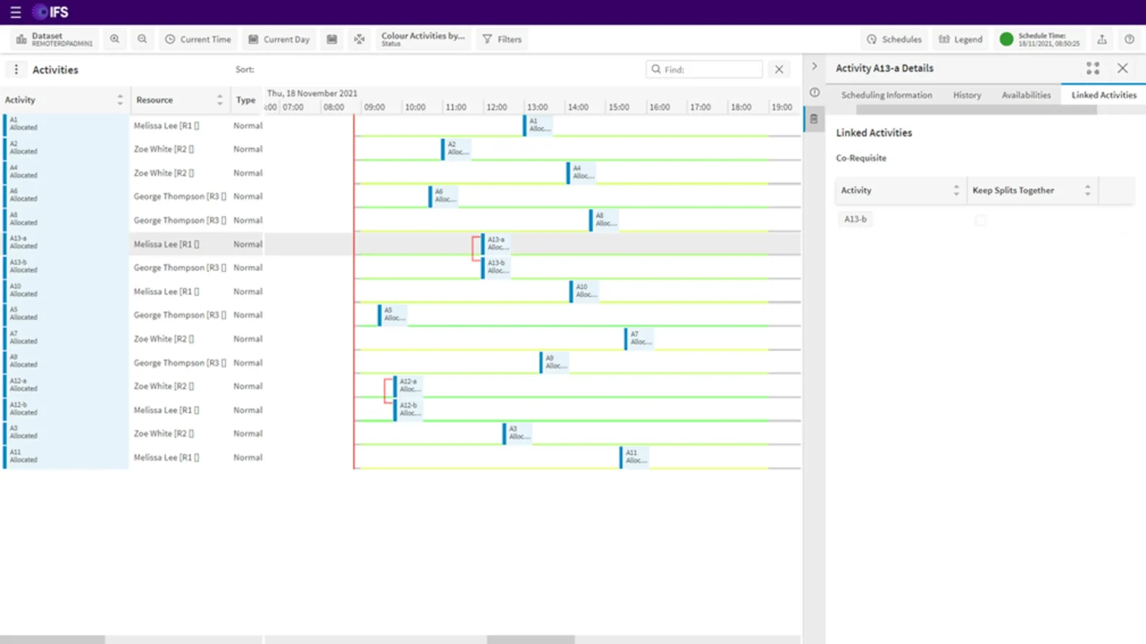Click the info icon on side strip
Image resolution: width=1146 pixels, height=644 pixels.
[x=814, y=92]
